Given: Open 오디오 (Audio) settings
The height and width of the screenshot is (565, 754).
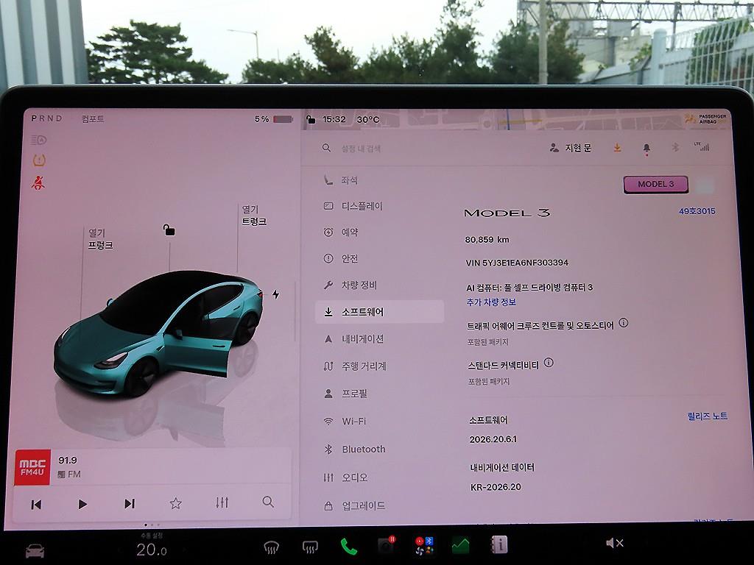Looking at the screenshot, I should tap(345, 477).
